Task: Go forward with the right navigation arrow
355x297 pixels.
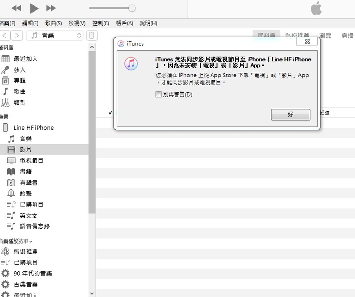Action: pos(17,36)
